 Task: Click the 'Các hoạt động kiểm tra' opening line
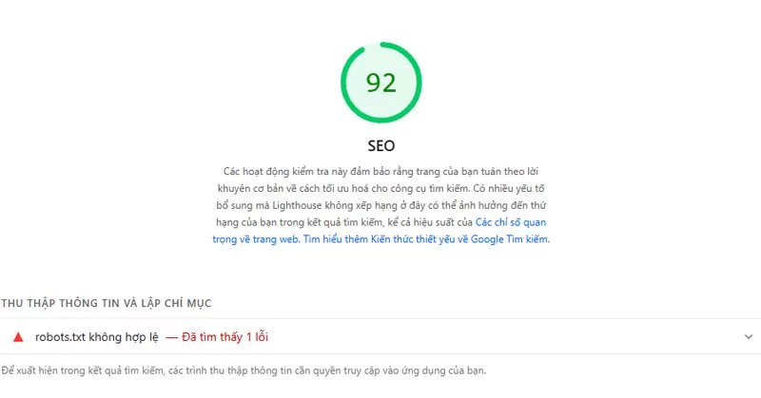point(285,171)
